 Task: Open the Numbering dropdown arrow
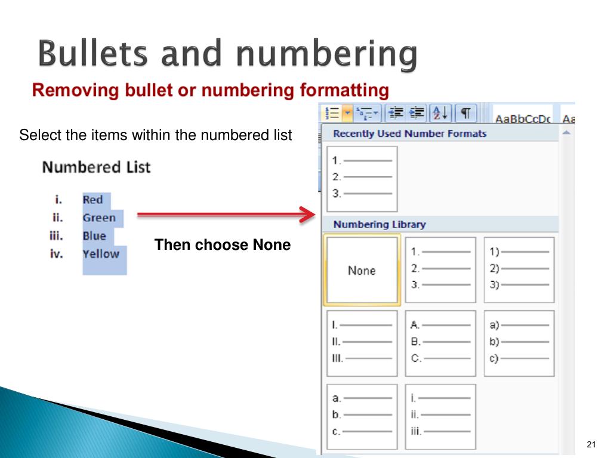tap(347, 113)
